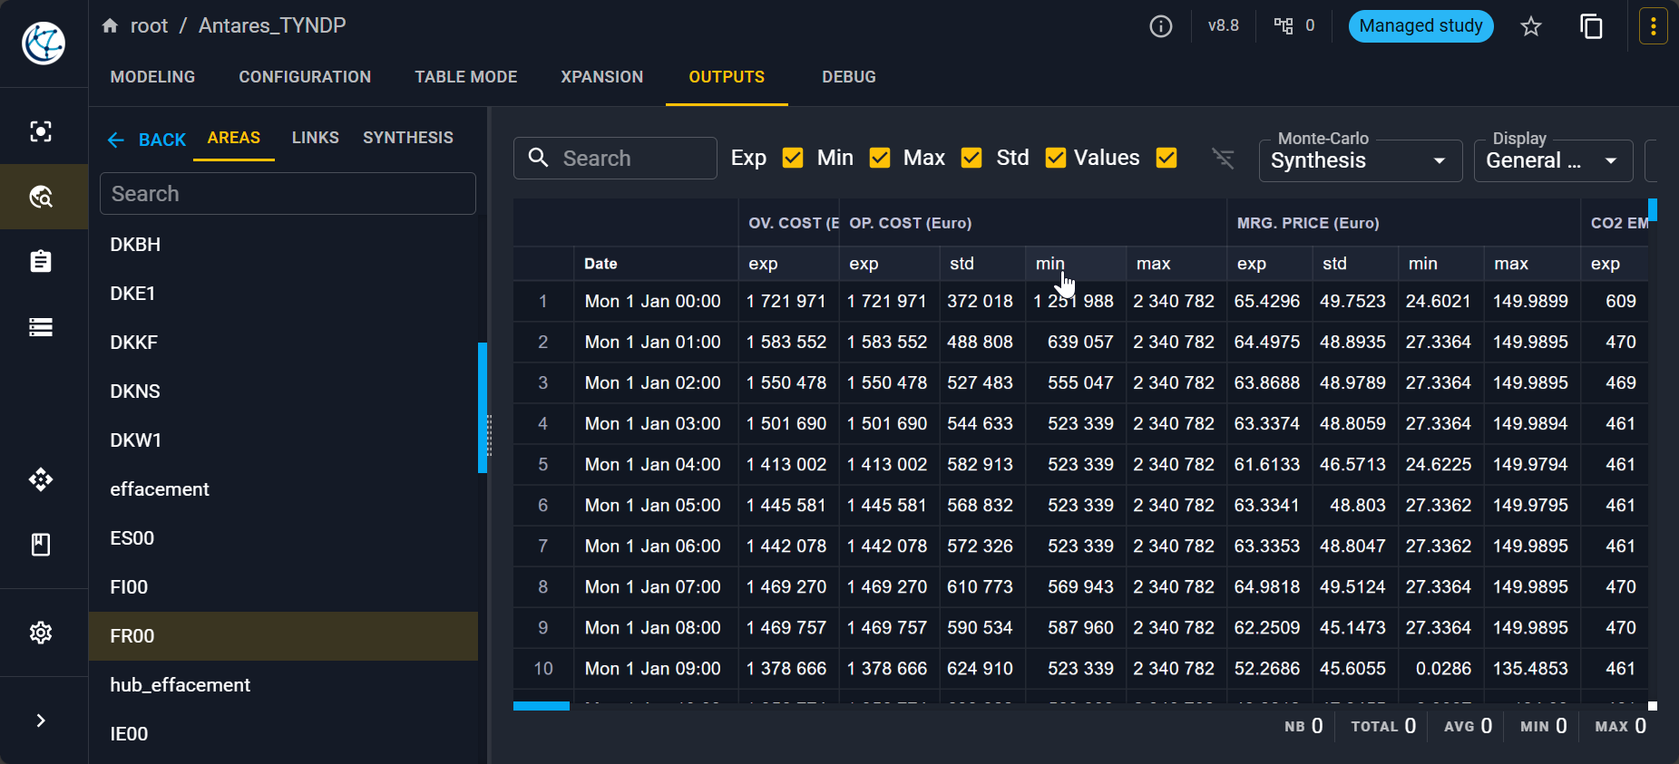Focus the table Search field

click(615, 159)
